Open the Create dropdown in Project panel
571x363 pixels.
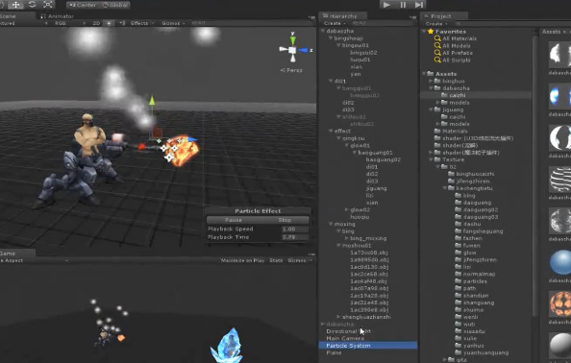point(435,24)
